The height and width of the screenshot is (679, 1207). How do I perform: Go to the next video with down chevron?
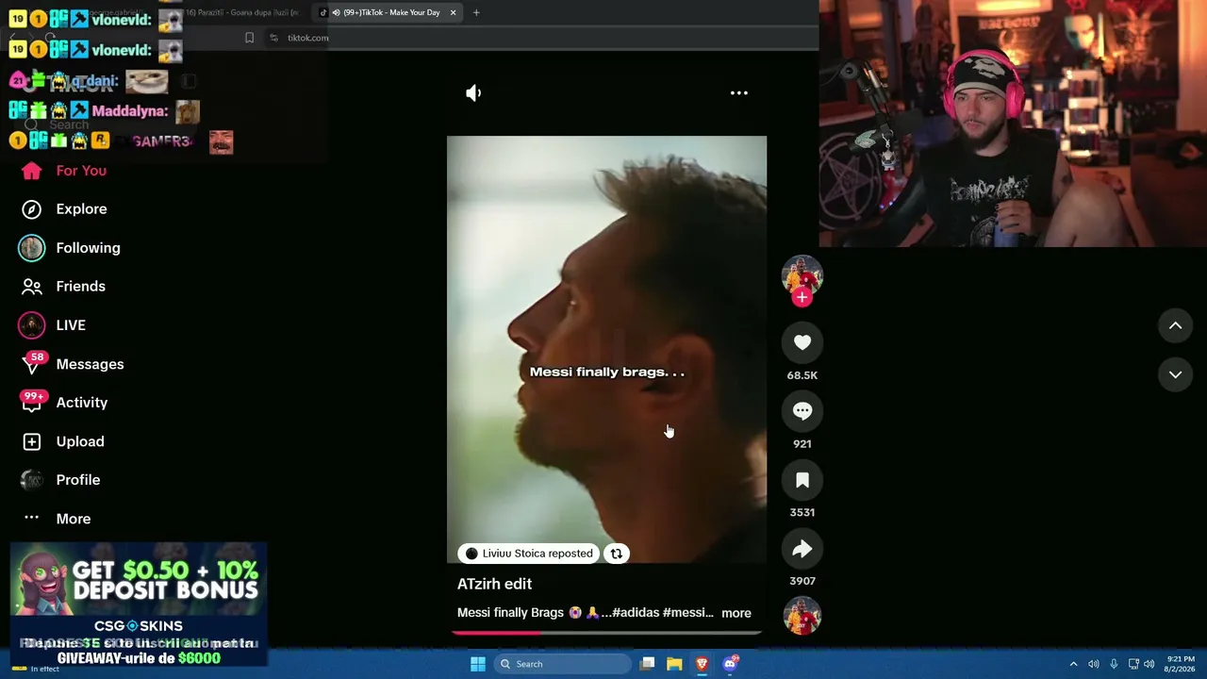coord(1176,374)
